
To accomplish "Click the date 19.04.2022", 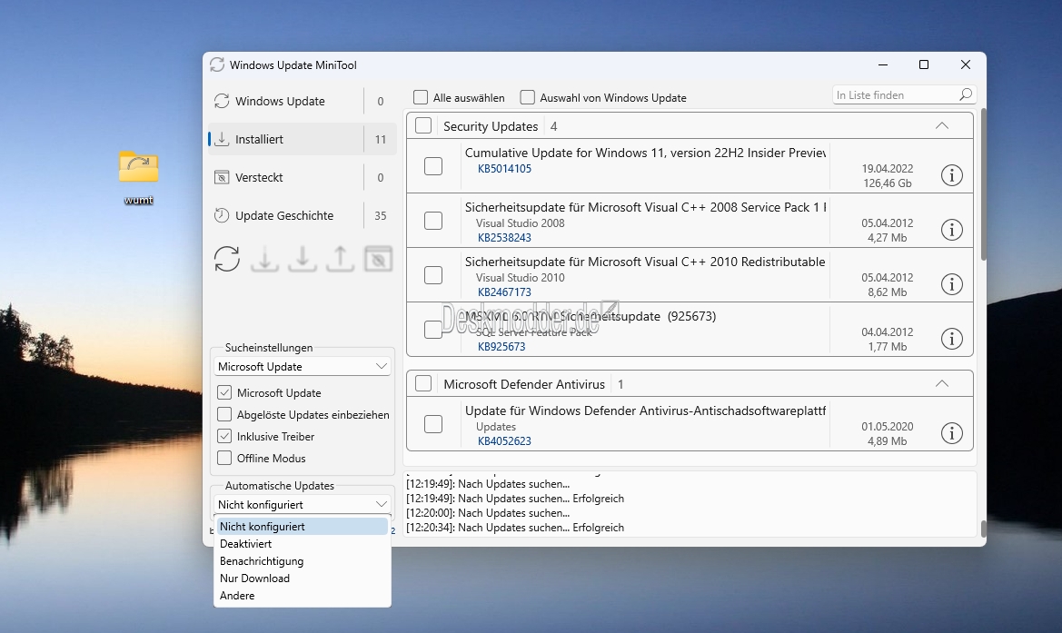I will (x=888, y=169).
